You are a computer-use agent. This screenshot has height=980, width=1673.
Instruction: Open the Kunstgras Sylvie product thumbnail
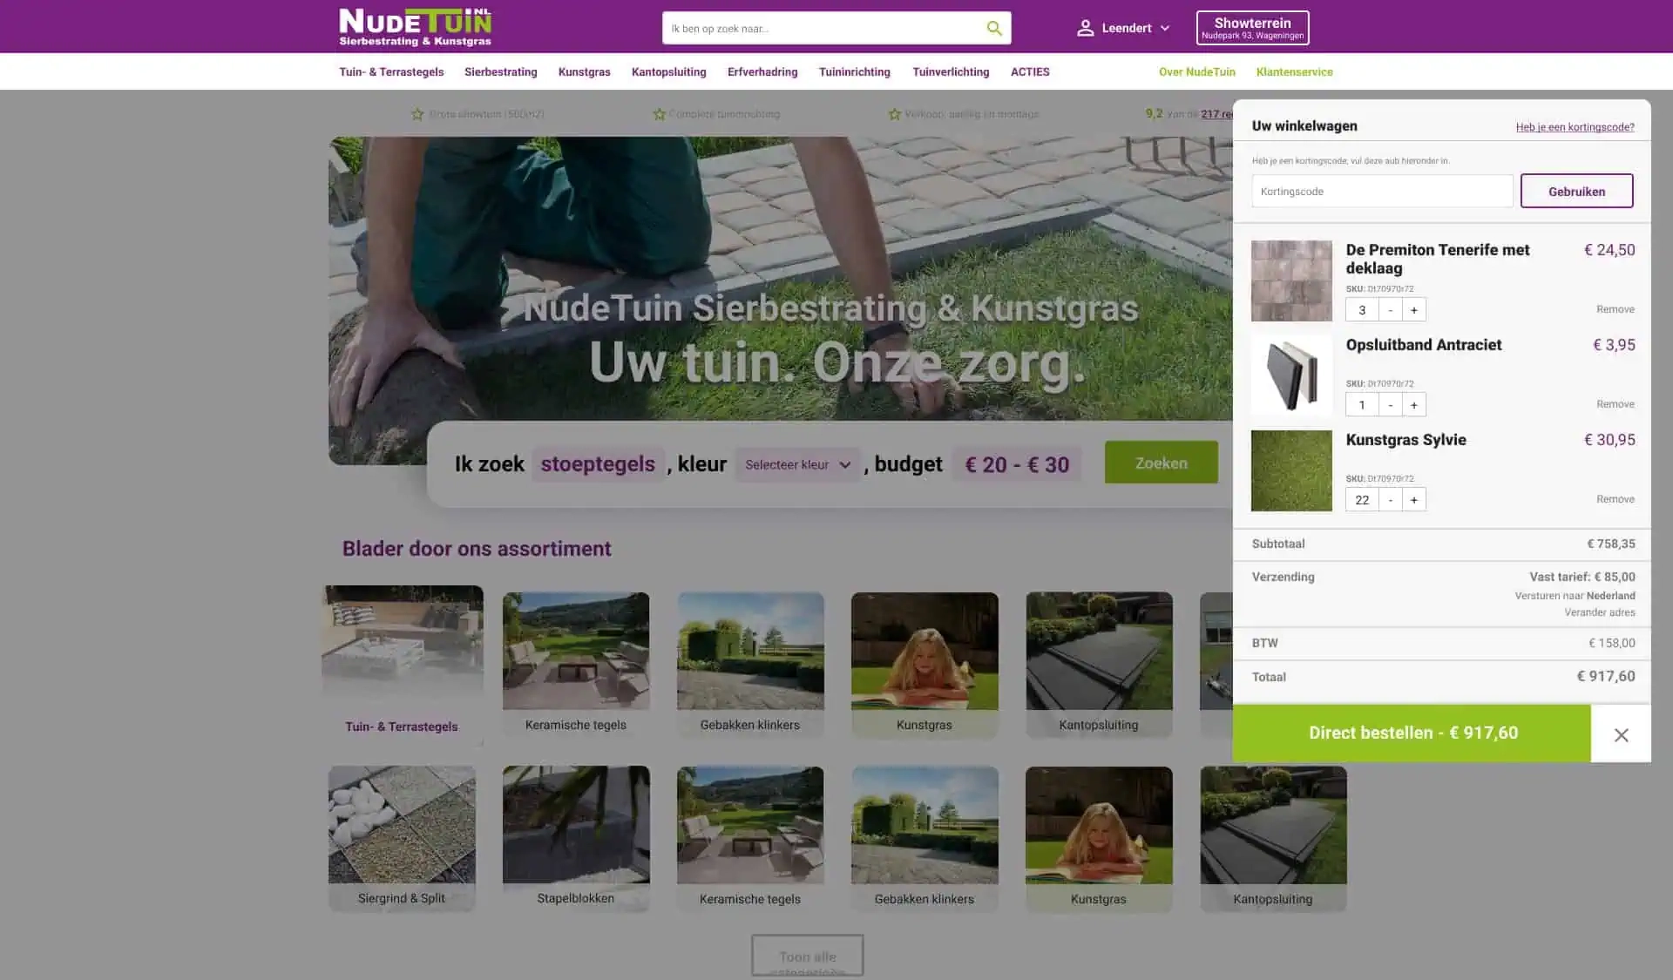pos(1290,470)
